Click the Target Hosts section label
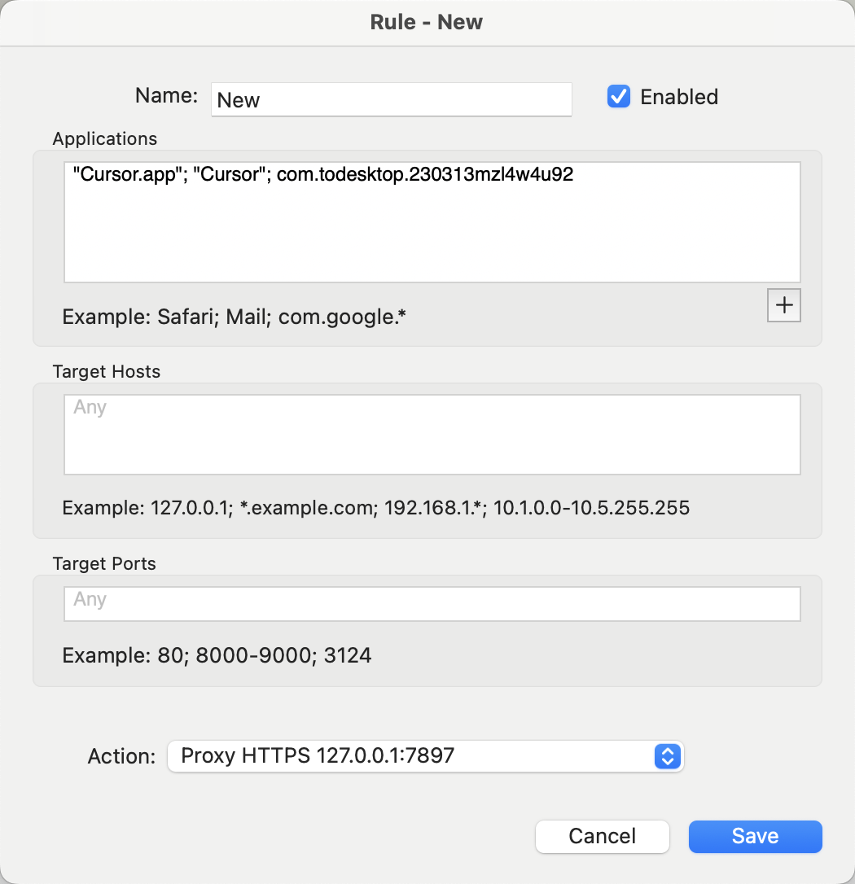855x884 pixels. point(107,372)
